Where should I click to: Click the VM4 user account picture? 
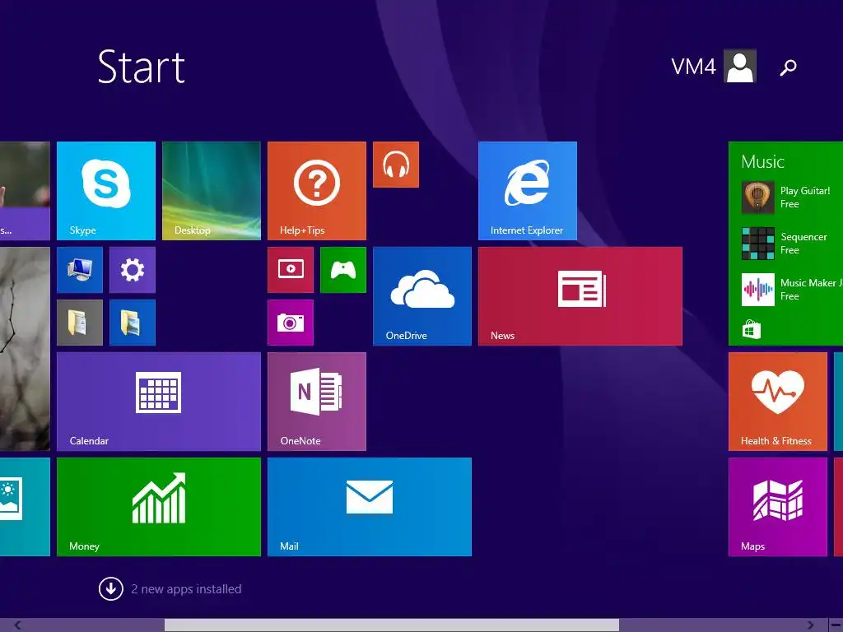pyautogui.click(x=740, y=66)
